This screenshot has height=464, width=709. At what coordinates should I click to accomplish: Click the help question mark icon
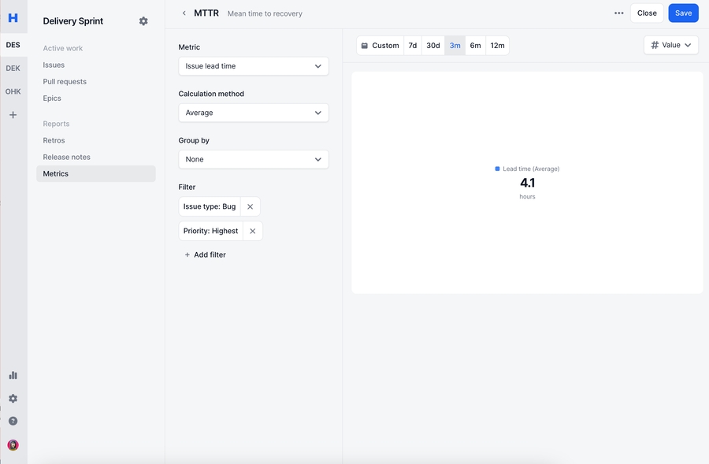(13, 421)
